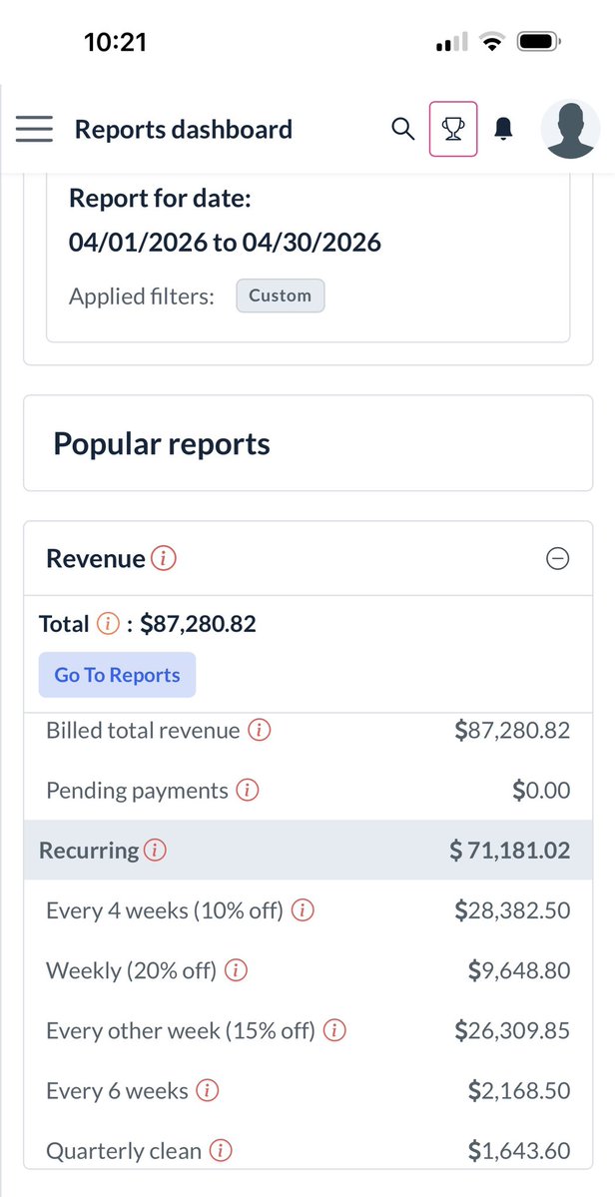This screenshot has width=615, height=1197.
Task: Open the navigation hamburger menu
Action: coord(33,129)
